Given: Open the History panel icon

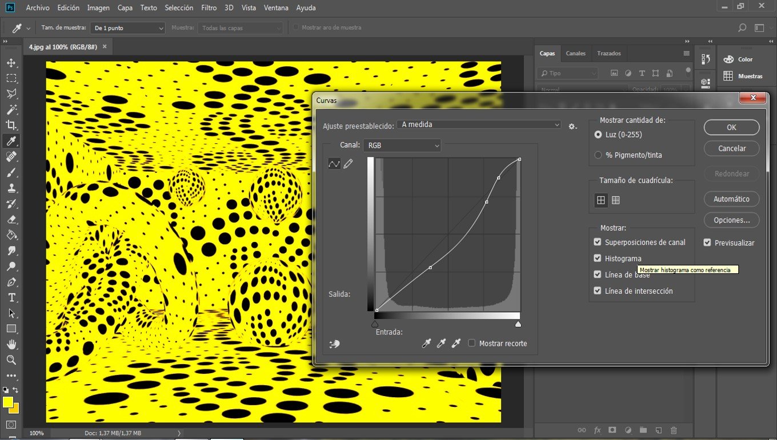Looking at the screenshot, I should click(x=706, y=59).
